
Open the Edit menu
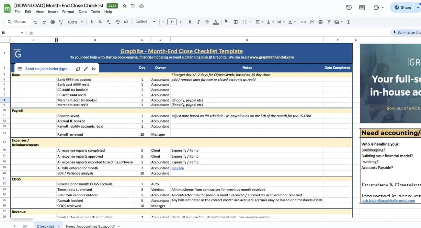(28, 12)
